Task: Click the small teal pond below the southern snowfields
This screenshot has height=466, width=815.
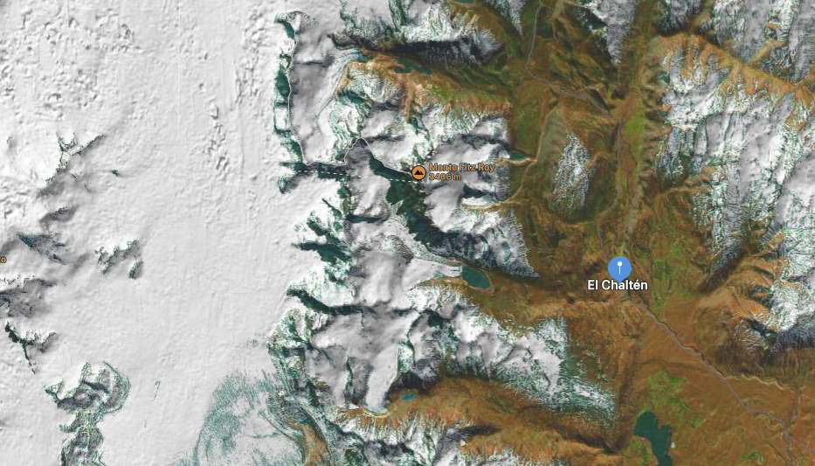Action: (x=410, y=396)
